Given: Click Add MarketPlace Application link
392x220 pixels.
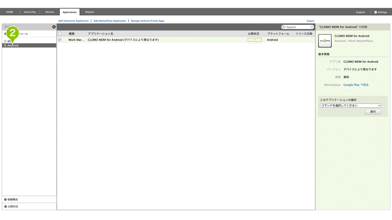Looking at the screenshot, I should 110,21.
